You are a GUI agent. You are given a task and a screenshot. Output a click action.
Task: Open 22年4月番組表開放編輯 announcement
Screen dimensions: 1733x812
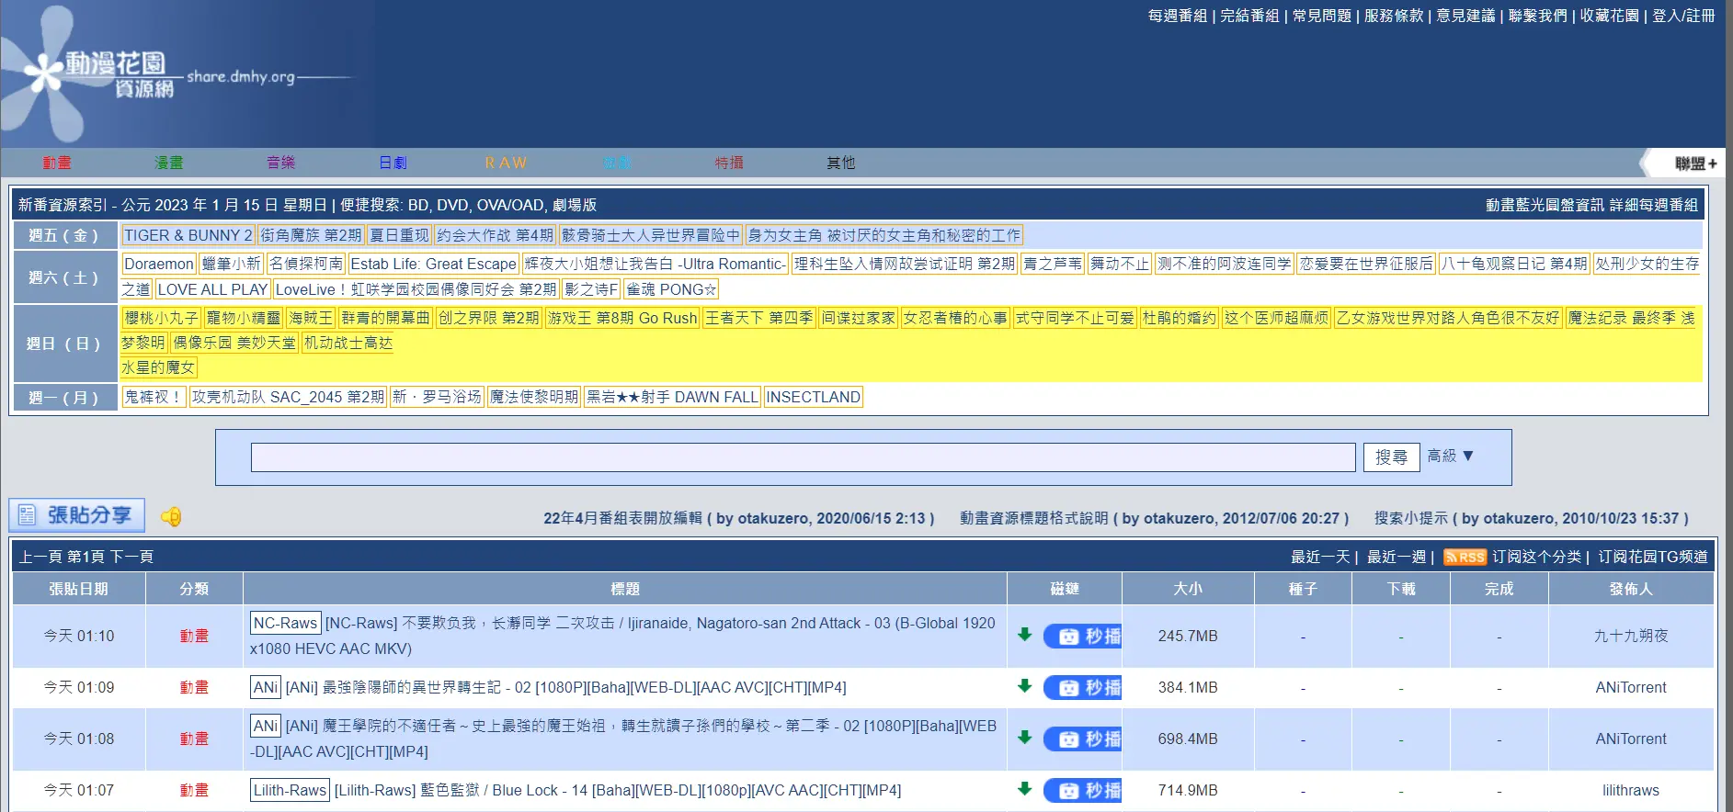pyautogui.click(x=622, y=518)
